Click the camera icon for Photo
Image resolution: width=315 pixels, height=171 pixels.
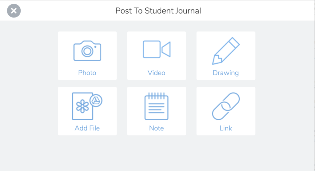tap(87, 51)
